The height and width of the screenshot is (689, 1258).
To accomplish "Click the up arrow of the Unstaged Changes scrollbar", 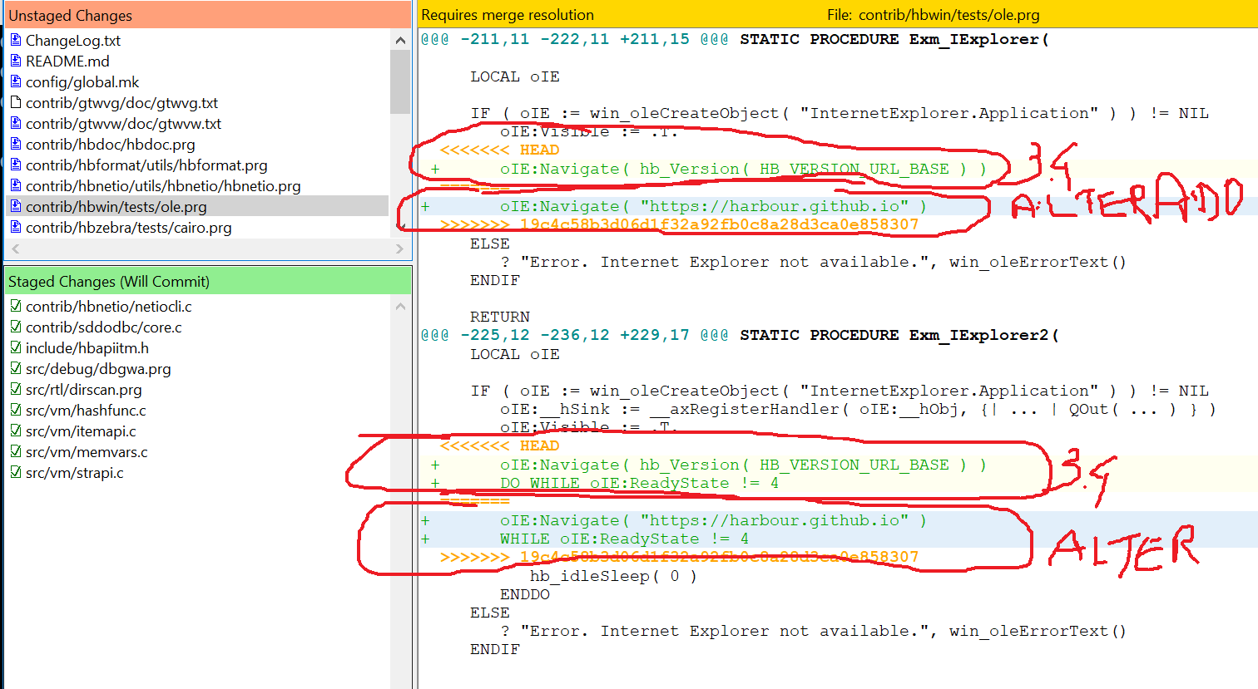I will point(400,40).
